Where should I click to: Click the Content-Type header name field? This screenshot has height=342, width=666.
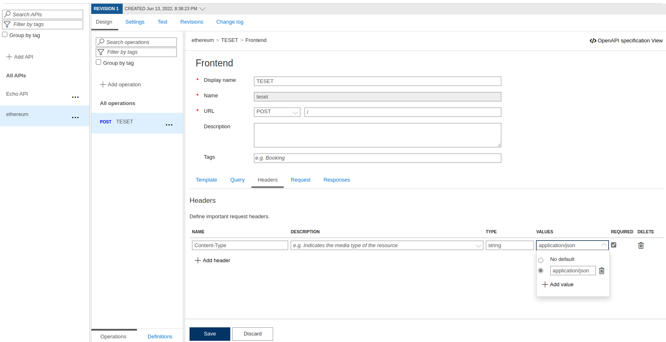pos(240,246)
